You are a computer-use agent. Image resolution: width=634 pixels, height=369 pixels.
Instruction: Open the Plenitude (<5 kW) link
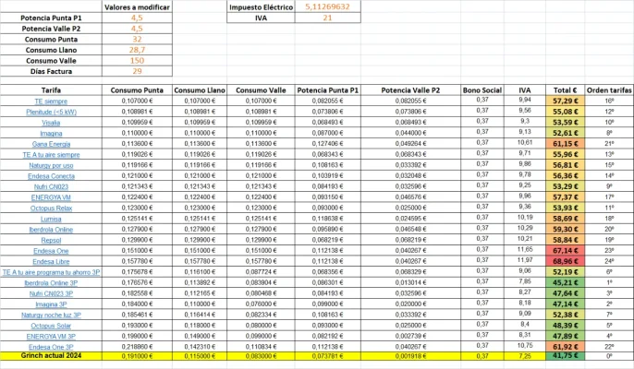[51, 112]
